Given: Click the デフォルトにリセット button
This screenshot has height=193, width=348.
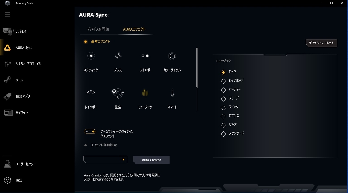Looking at the screenshot, I should tap(321, 43).
